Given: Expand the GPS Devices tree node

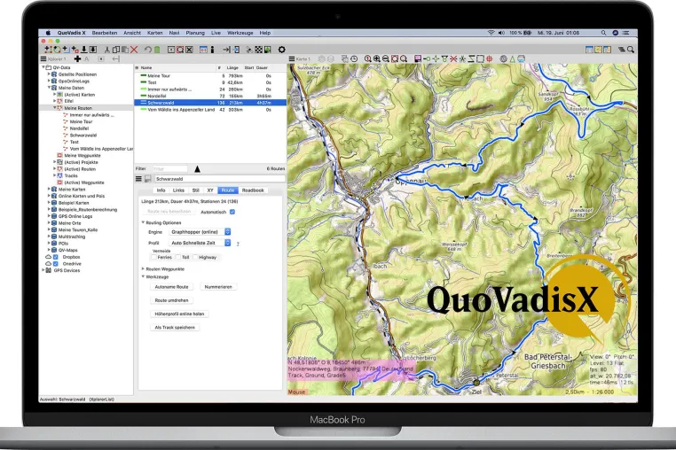Looking at the screenshot, I should click(43, 270).
